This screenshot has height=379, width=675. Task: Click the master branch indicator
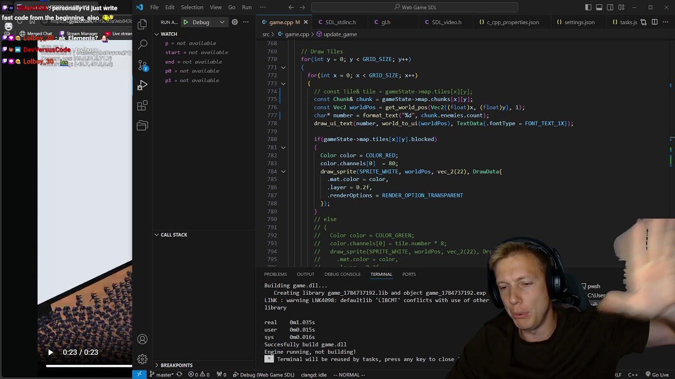click(161, 375)
